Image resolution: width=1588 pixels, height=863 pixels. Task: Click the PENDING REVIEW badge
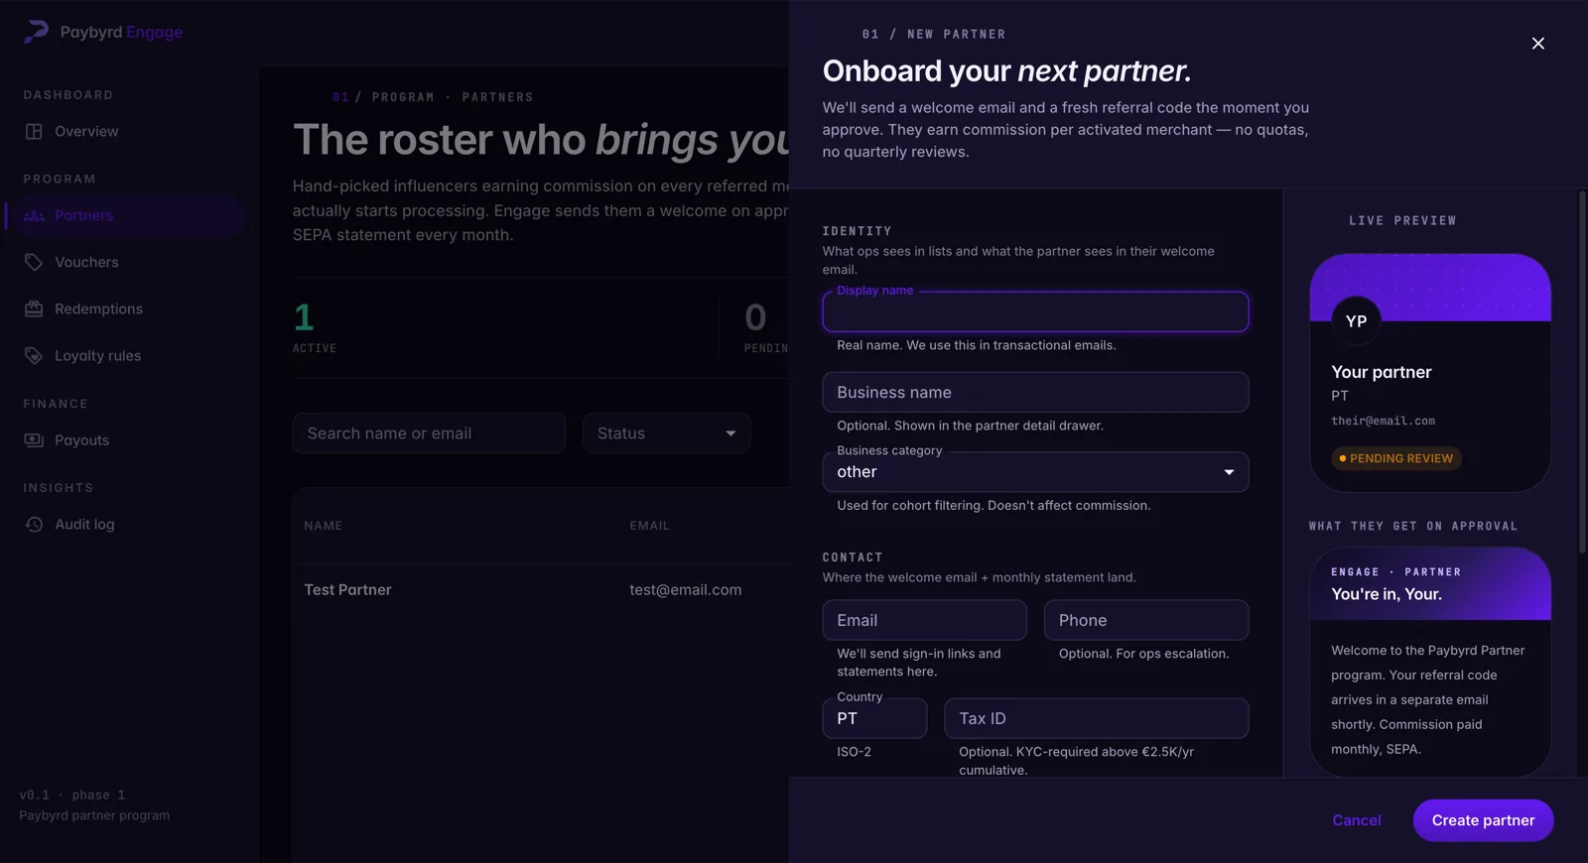1395,458
